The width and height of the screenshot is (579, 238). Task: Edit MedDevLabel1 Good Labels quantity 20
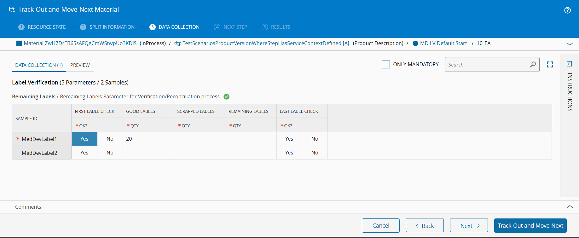coord(148,139)
